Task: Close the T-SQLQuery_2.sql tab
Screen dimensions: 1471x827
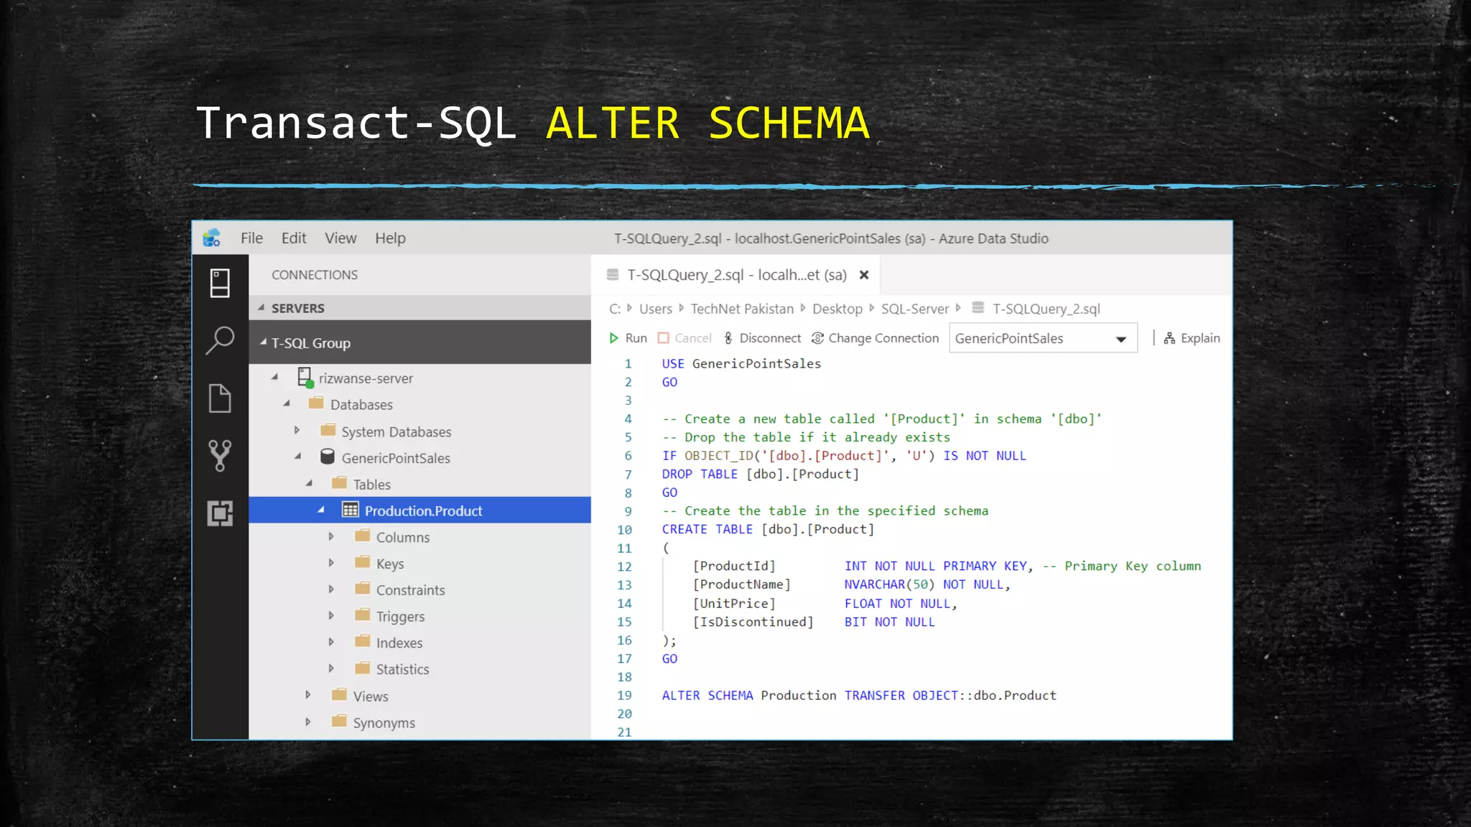Action: click(x=864, y=275)
